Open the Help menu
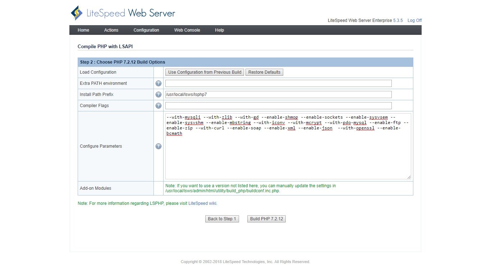491x276 pixels. tap(219, 30)
